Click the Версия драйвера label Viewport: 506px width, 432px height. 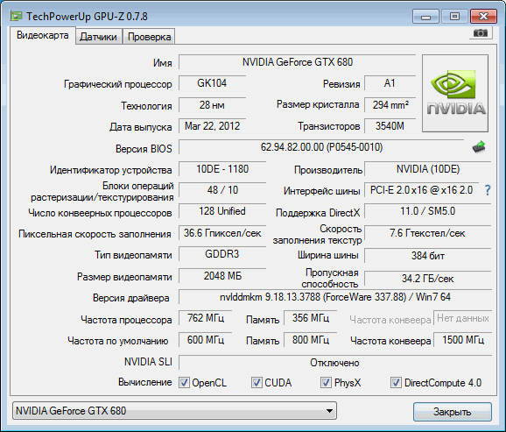131,298
